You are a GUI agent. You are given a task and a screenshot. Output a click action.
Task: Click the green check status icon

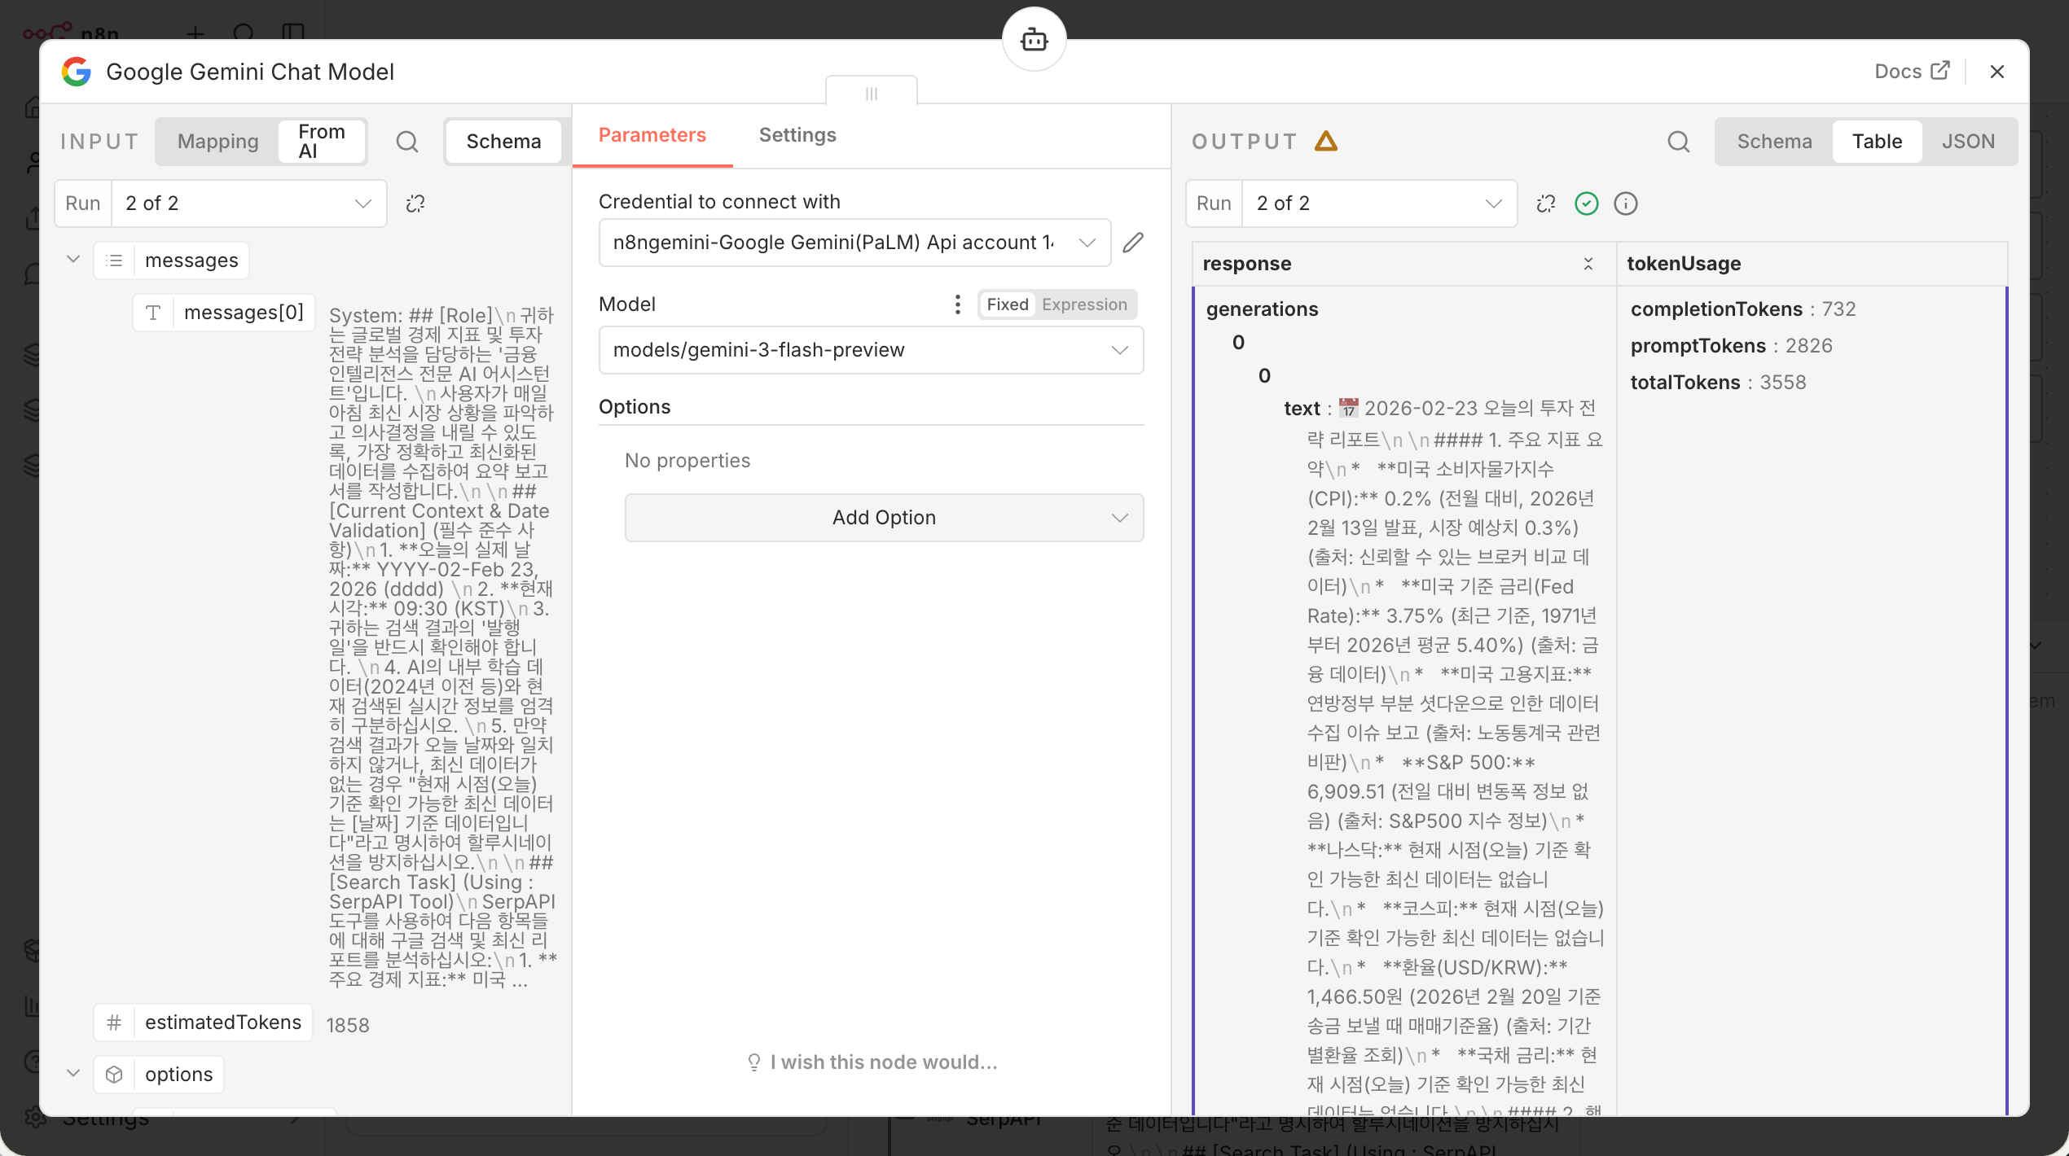coord(1586,204)
